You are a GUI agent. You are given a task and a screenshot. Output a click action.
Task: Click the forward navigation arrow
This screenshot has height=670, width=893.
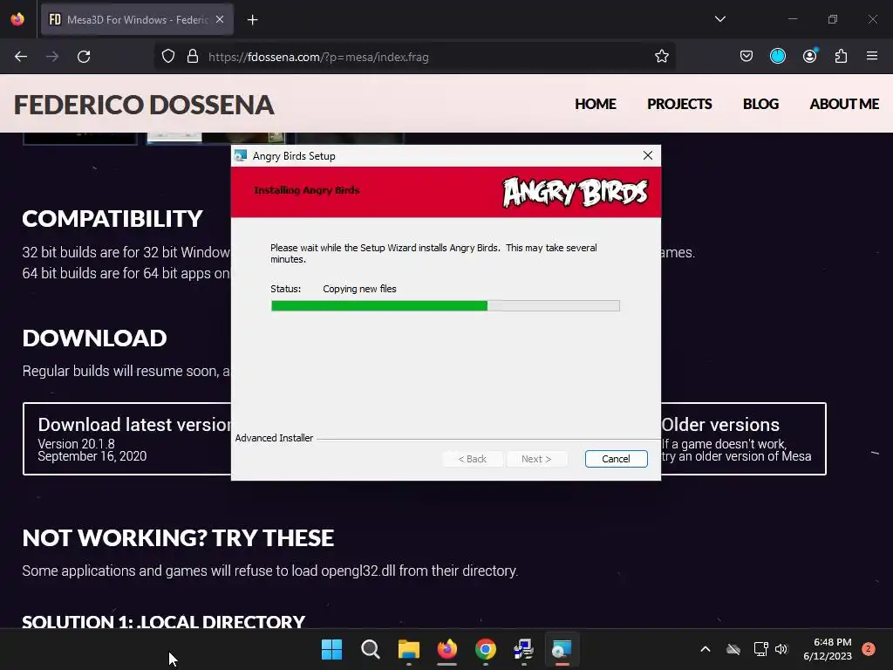click(x=52, y=57)
